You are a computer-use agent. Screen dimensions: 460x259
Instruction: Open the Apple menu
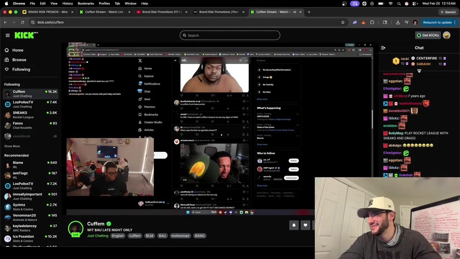pos(6,3)
